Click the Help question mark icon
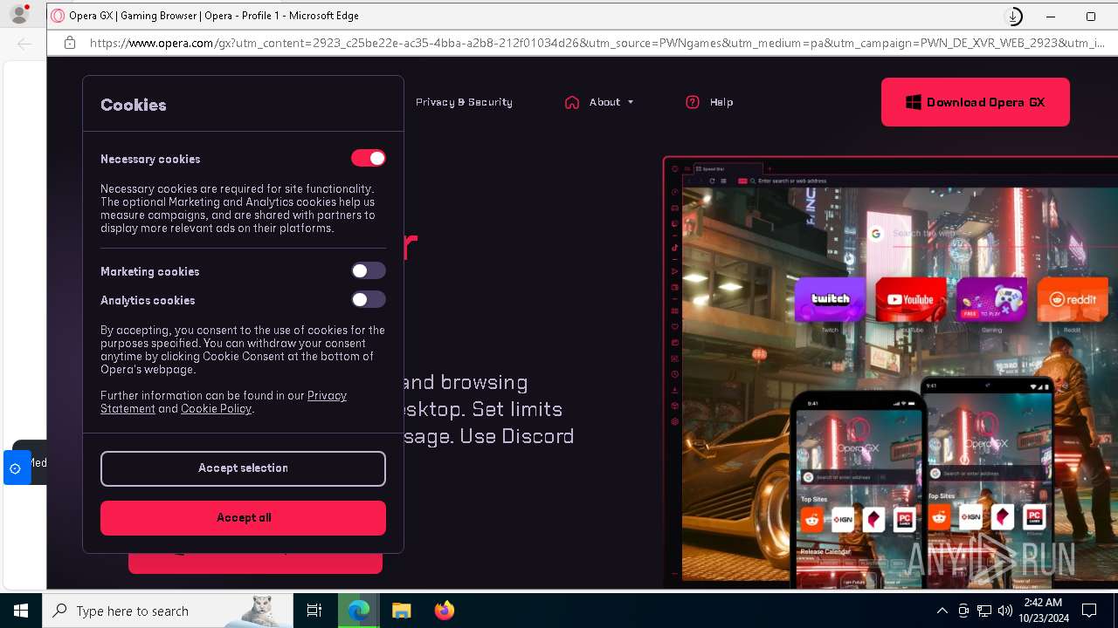 (x=693, y=102)
